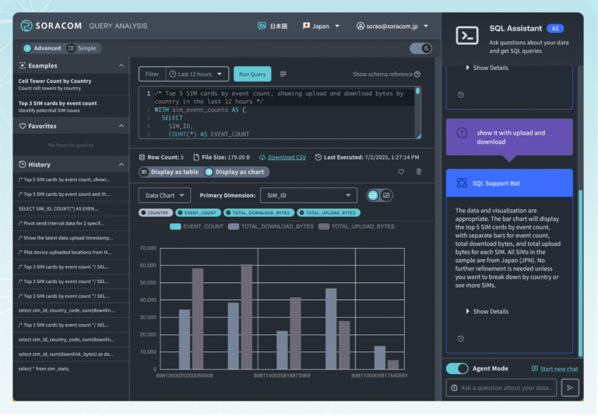Viewport: 598px width, 416px height.
Task: Click the SQL Support Bot icon
Action: pos(462,184)
